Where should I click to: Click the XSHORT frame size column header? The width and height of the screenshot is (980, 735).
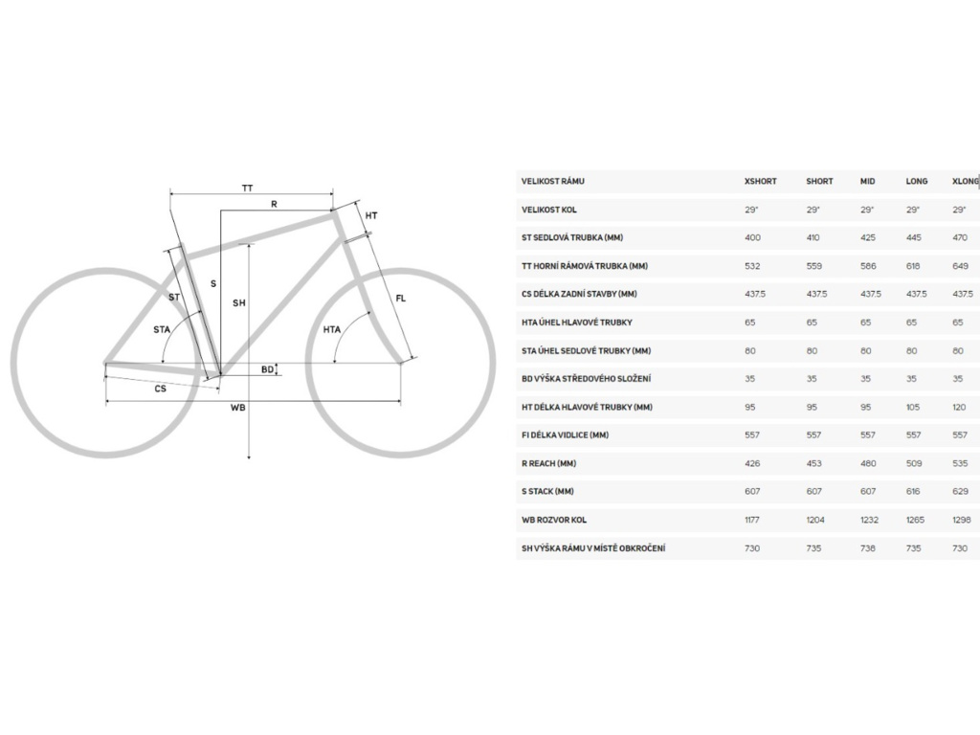[x=760, y=181]
